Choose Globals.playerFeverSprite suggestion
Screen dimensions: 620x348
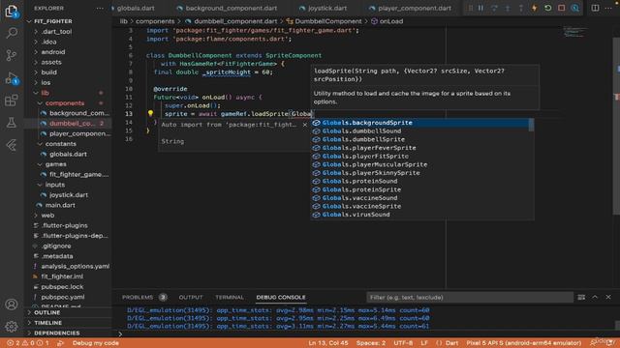tap(420, 148)
